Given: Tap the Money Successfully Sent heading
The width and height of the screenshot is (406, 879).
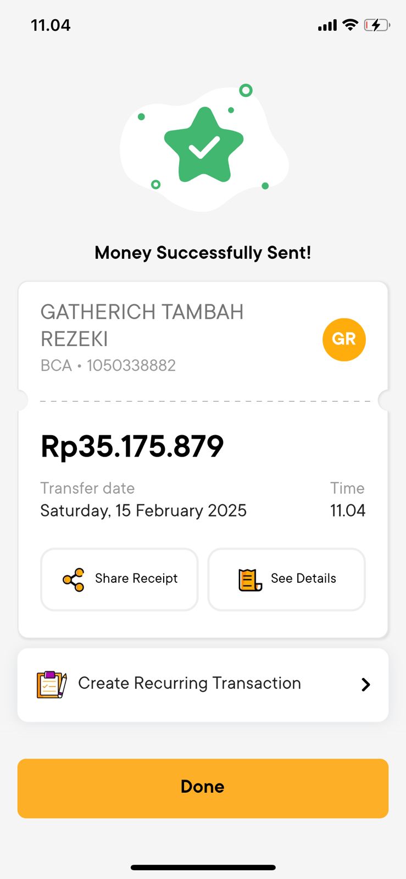Looking at the screenshot, I should [203, 253].
